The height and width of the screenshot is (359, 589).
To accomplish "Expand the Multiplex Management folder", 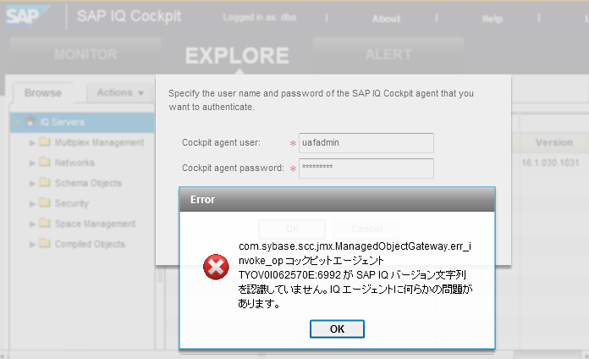I will pyautogui.click(x=32, y=143).
